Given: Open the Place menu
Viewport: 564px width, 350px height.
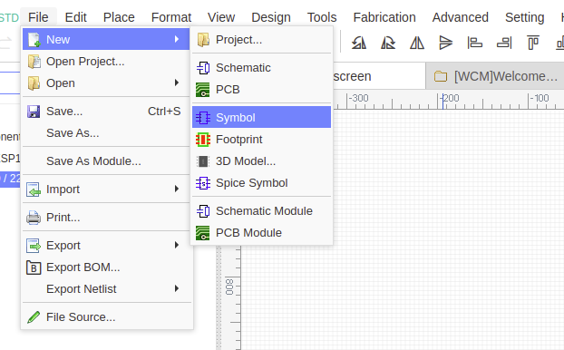Looking at the screenshot, I should (x=119, y=17).
